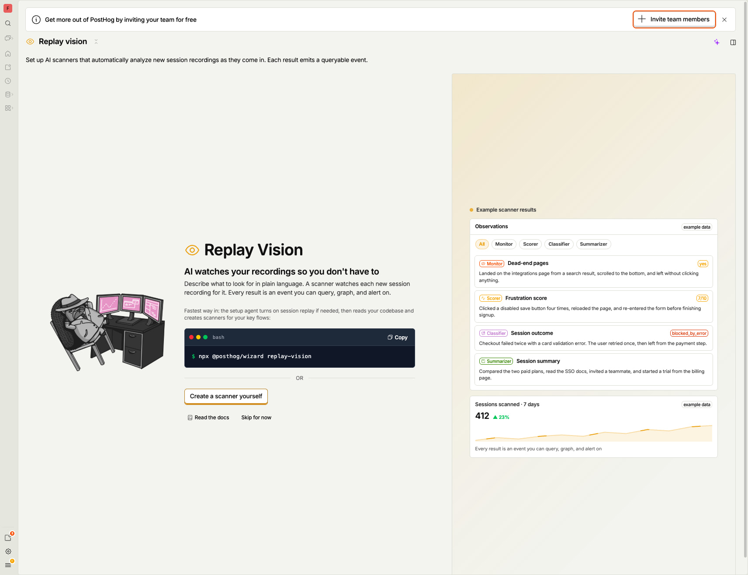748x575 pixels.
Task: Click the Monitor tag on Dead-end pages
Action: 492,264
